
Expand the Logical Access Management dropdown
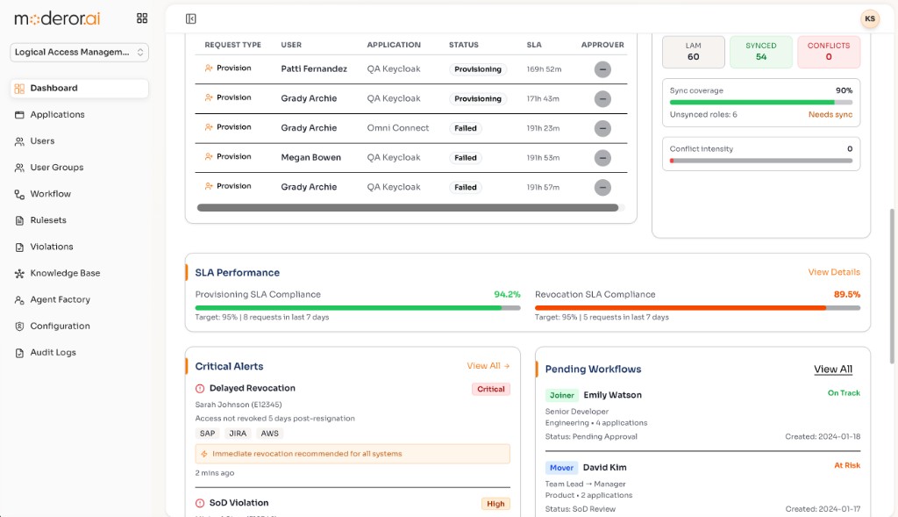[79, 52]
